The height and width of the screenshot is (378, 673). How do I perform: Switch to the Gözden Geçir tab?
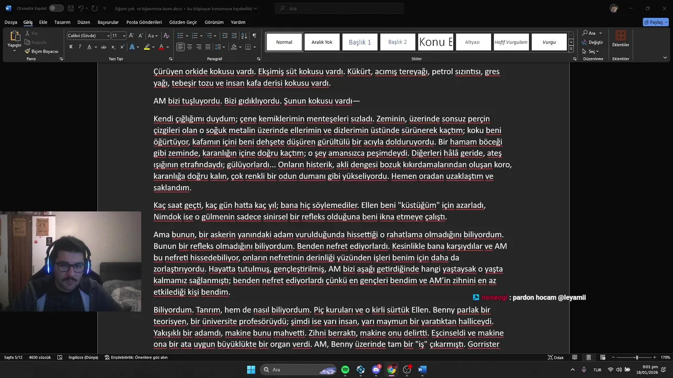pos(183,22)
